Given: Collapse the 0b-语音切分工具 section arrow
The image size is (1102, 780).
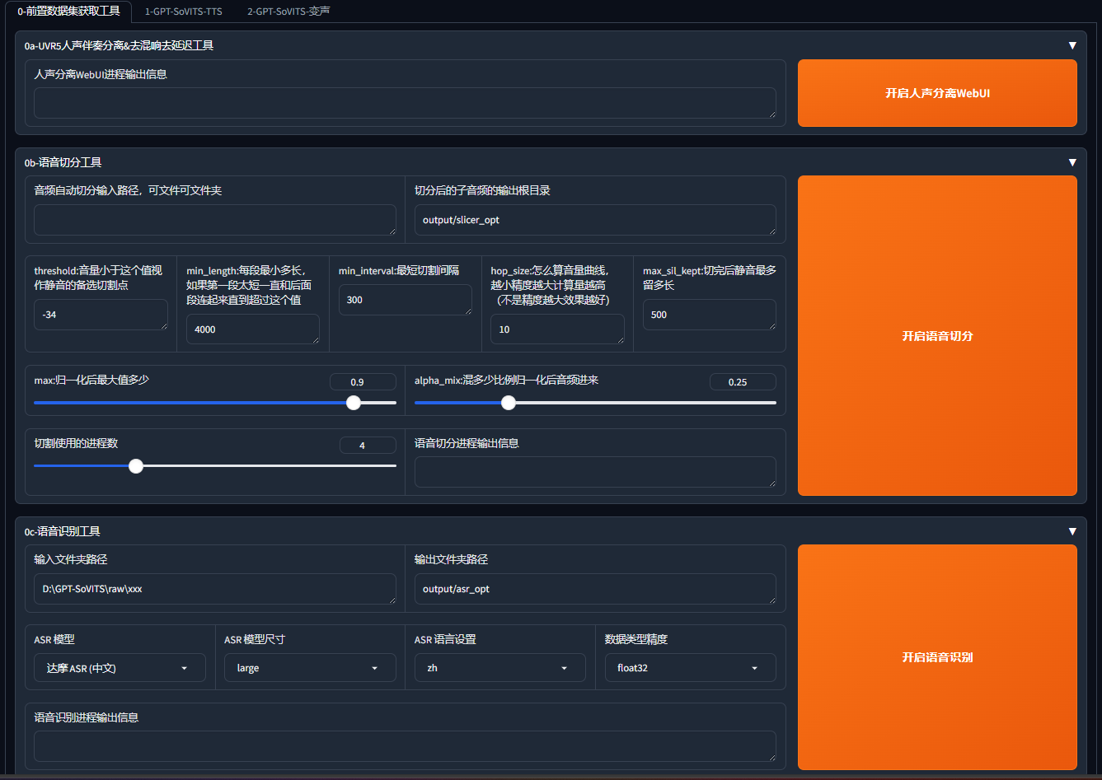Looking at the screenshot, I should [1072, 162].
